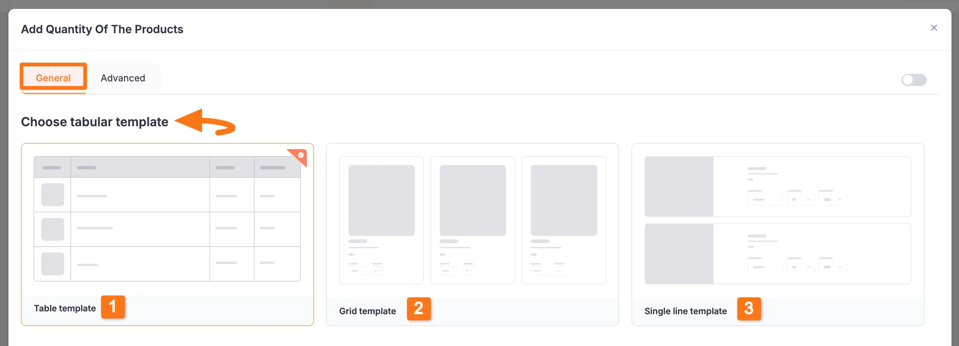
Task: Click the bottom row of single line preview
Action: (x=777, y=254)
